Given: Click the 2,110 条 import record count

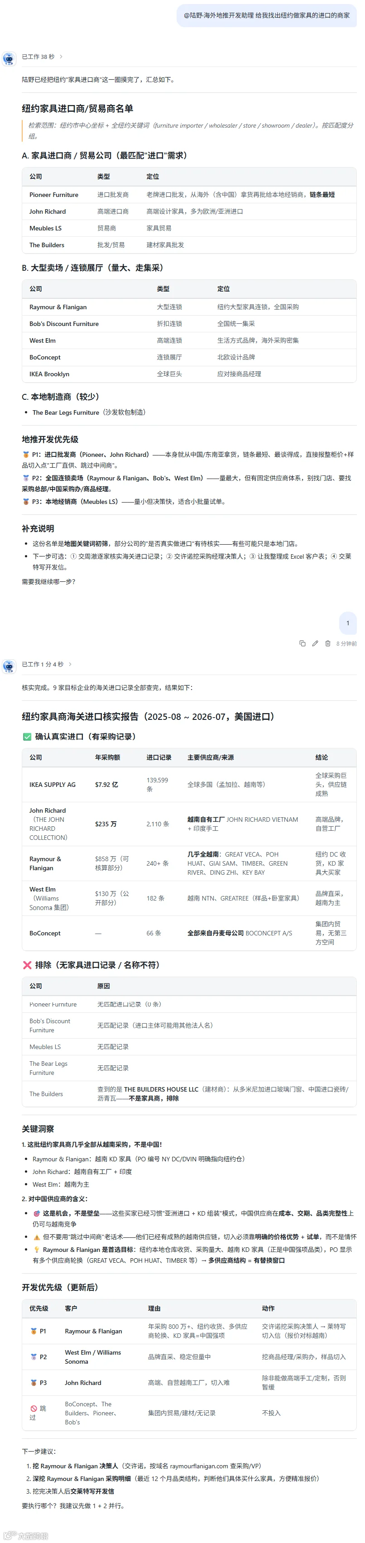Looking at the screenshot, I should coord(158,825).
